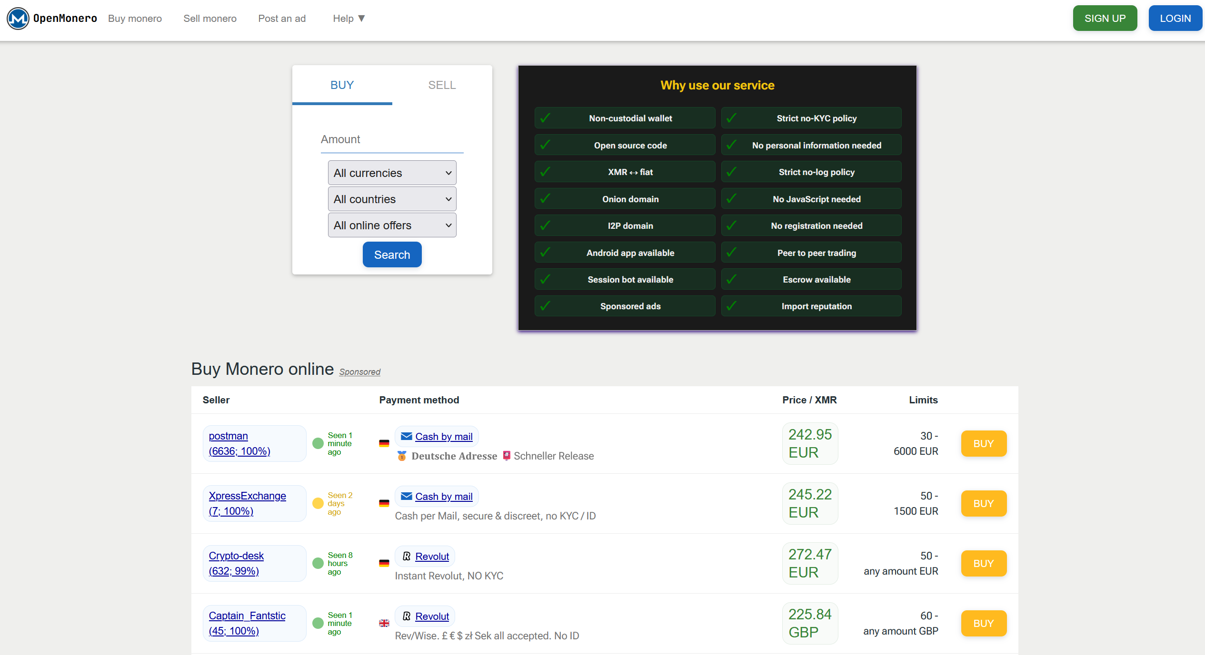Open Captain_Fantstic's Revolut link
1205x655 pixels.
pos(432,616)
